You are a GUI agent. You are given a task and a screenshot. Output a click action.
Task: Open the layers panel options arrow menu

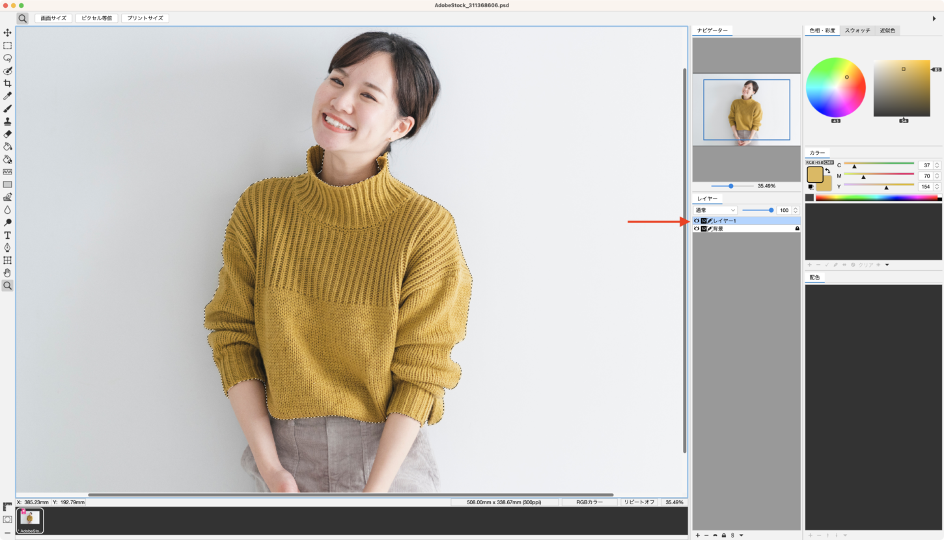(742, 535)
